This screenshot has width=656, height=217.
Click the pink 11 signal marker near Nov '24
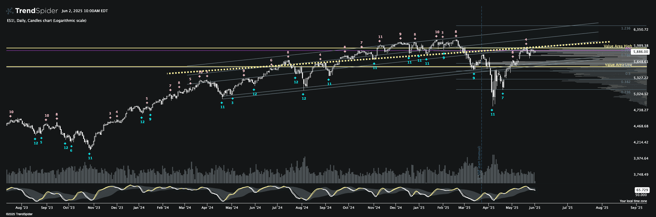[x=380, y=39]
